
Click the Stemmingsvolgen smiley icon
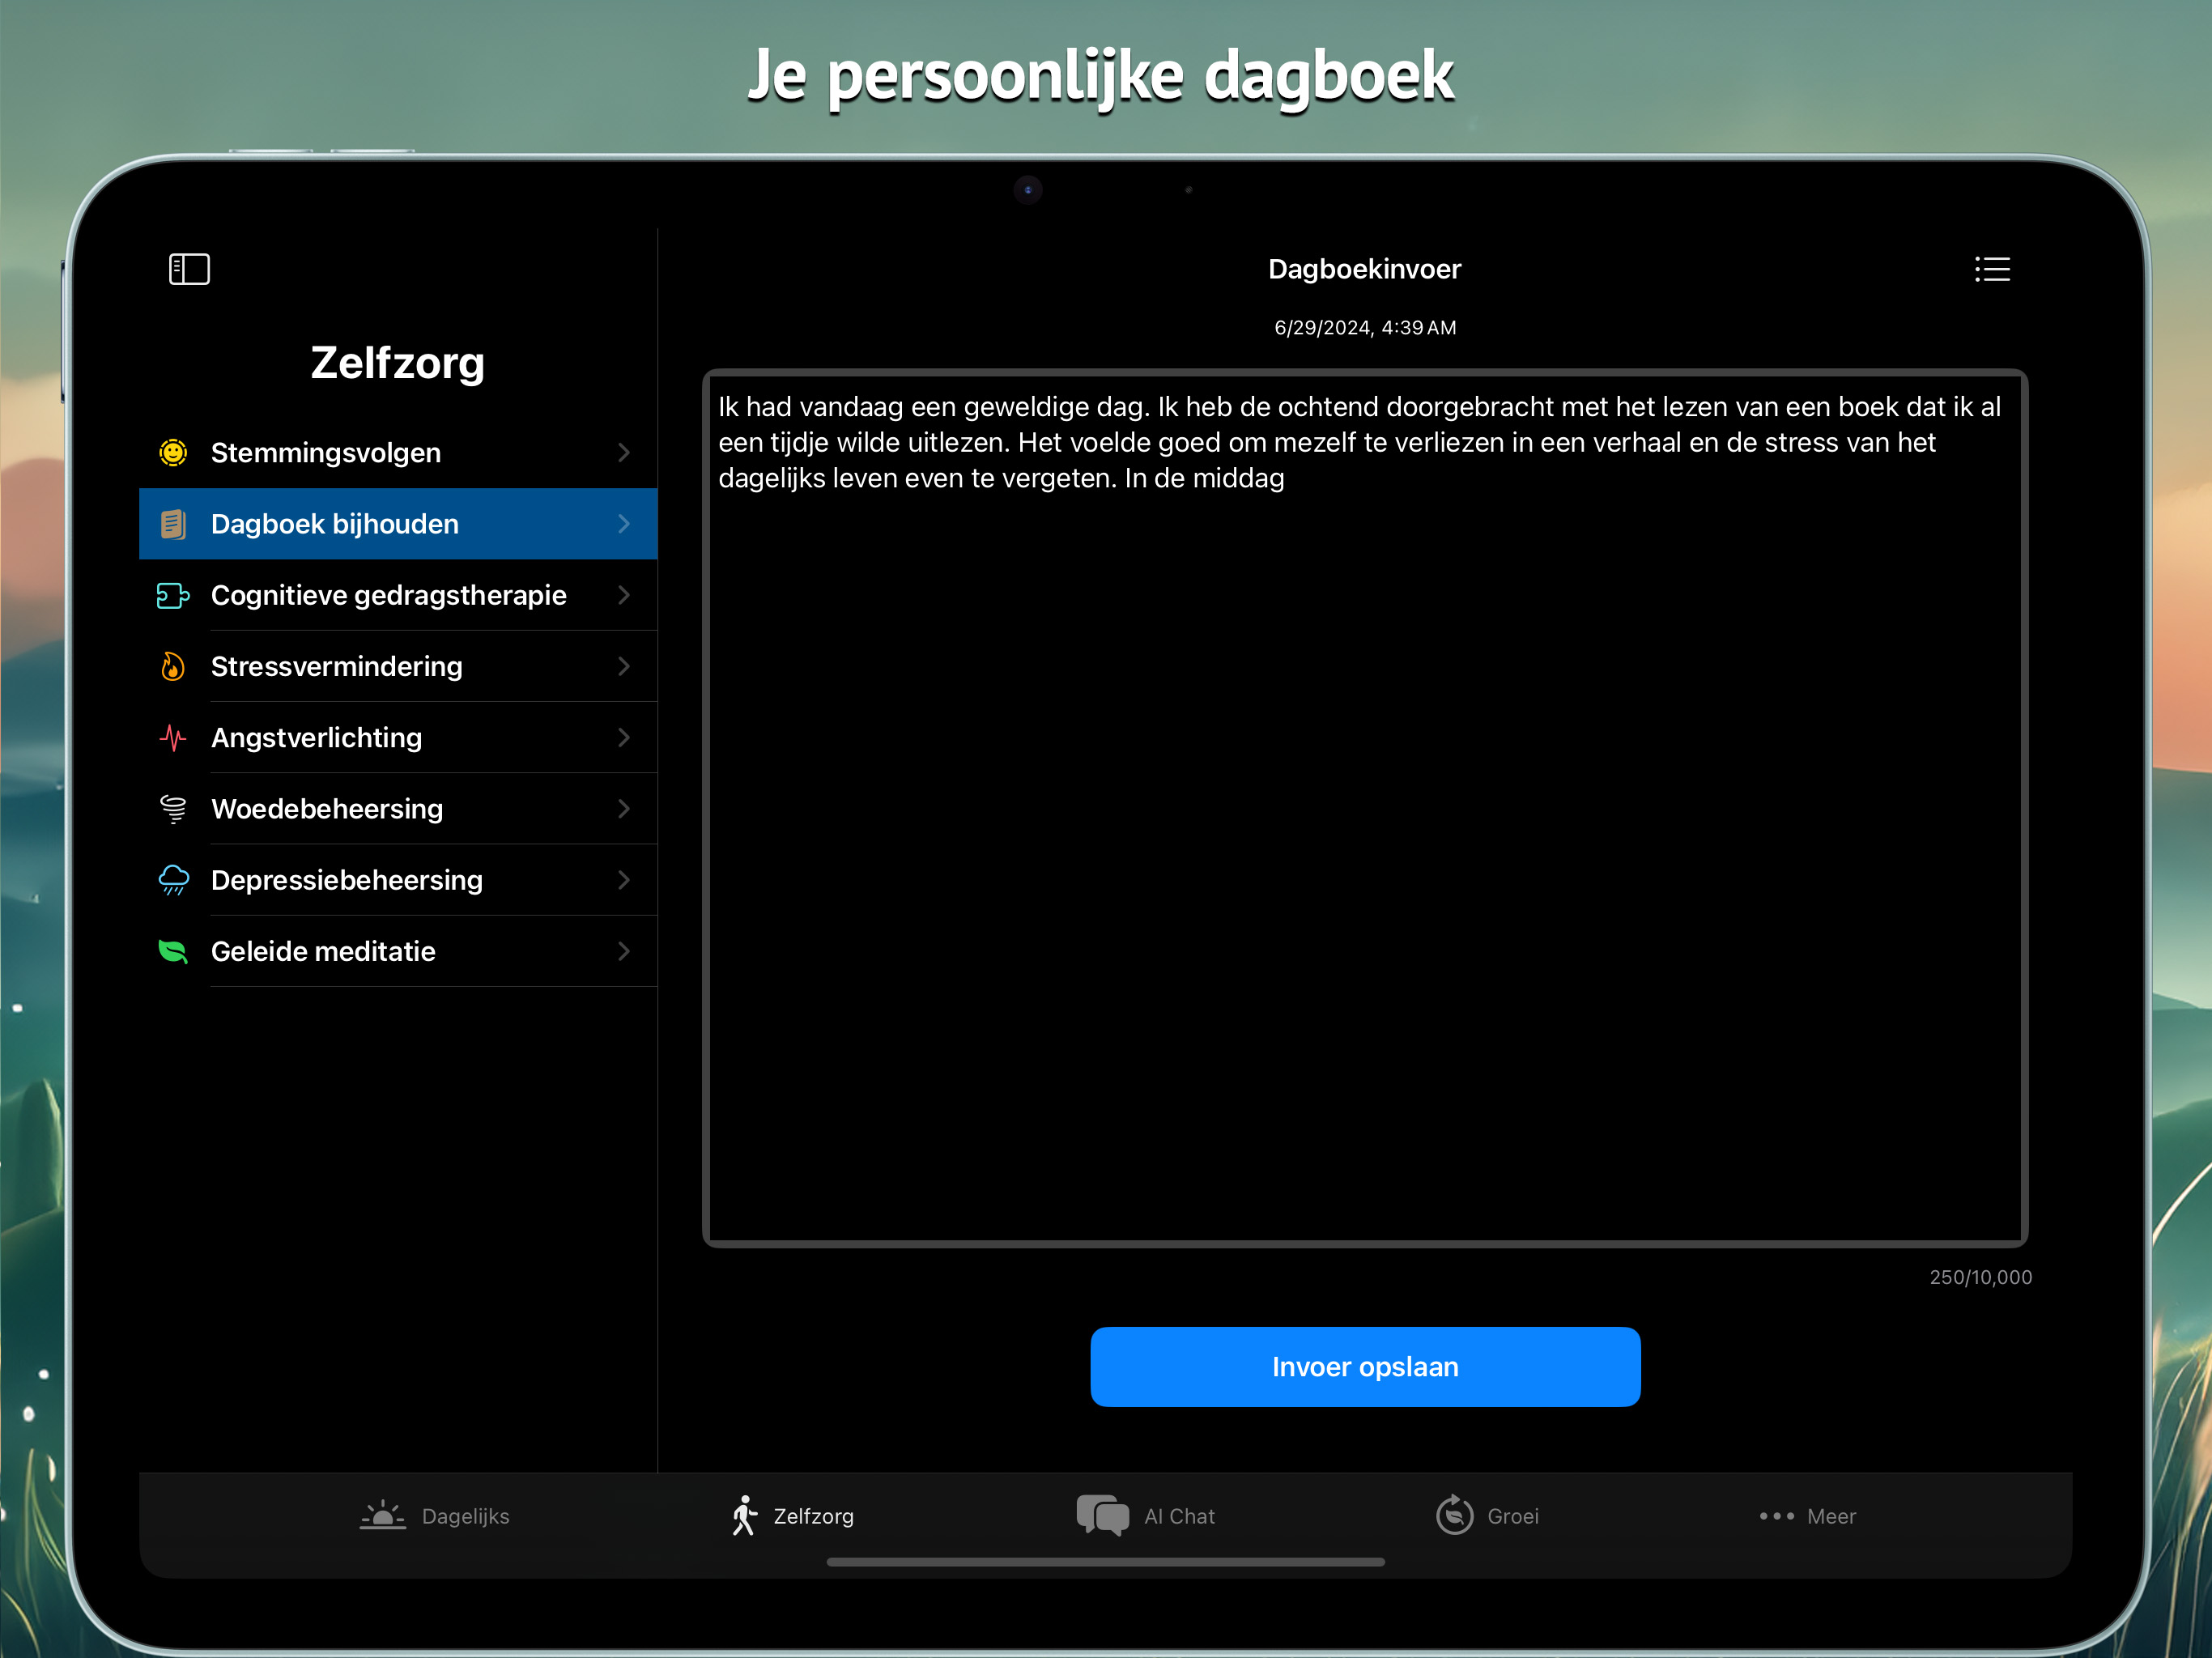(173, 453)
